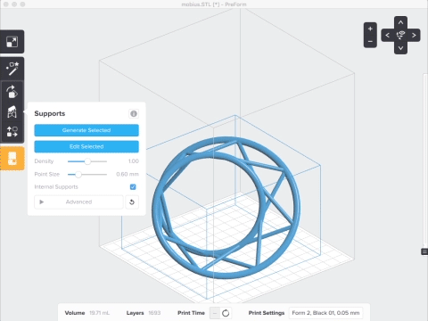Rotate view down with the bottom arrow
The width and height of the screenshot is (428, 321).
tap(400, 48)
